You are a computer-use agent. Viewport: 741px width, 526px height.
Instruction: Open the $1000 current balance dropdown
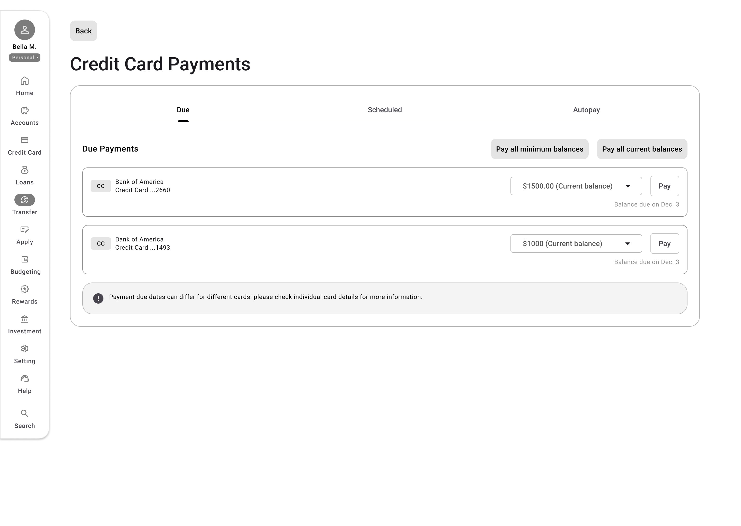(576, 243)
